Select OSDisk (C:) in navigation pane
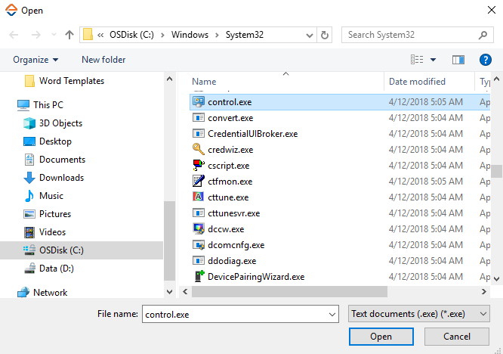This screenshot has height=354, width=503. (61, 250)
